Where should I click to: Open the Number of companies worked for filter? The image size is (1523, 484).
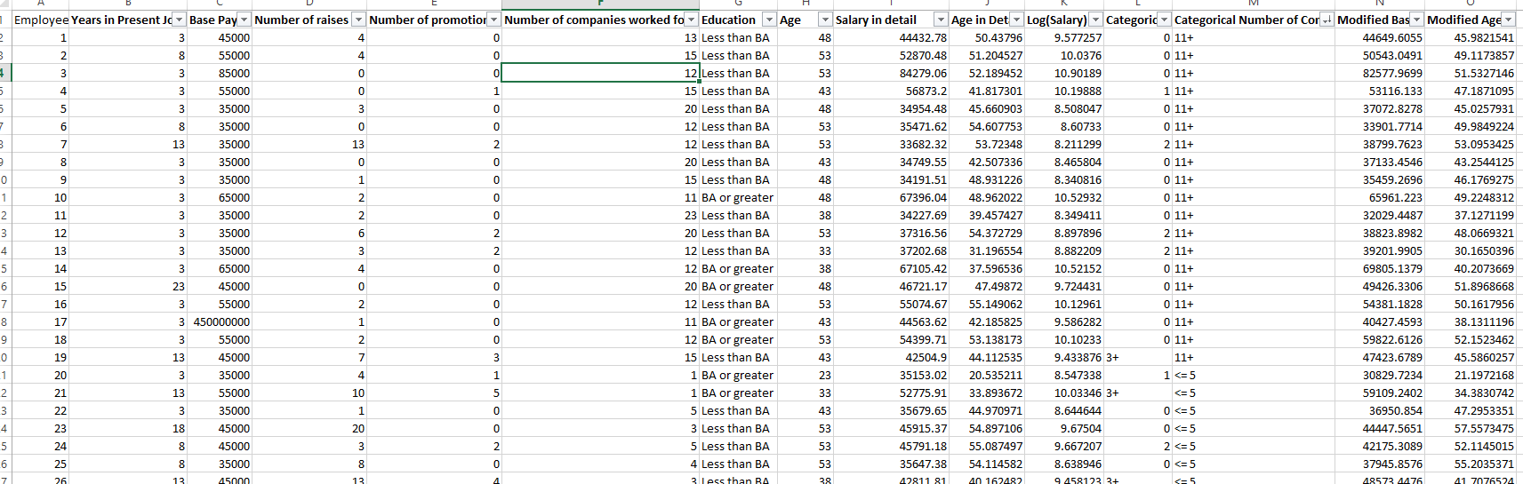[692, 20]
